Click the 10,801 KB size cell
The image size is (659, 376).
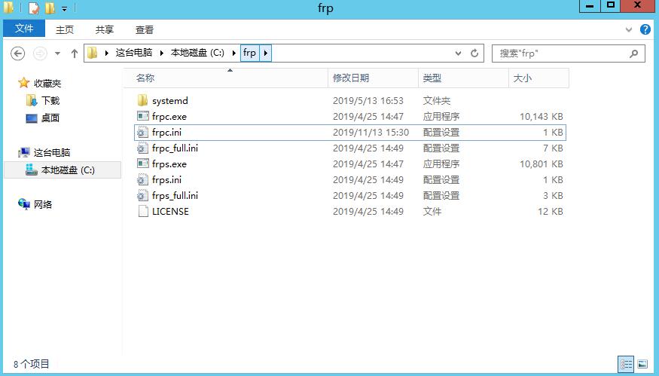542,164
